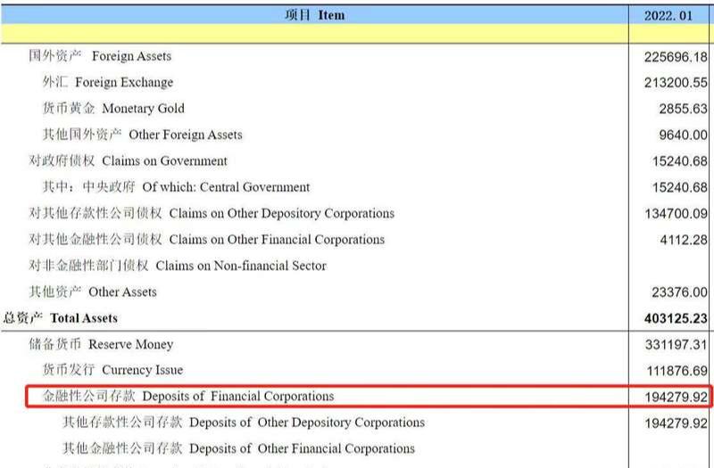Select the Foreign Assets row label
Image resolution: width=714 pixels, height=468 pixels.
[x=100, y=56]
